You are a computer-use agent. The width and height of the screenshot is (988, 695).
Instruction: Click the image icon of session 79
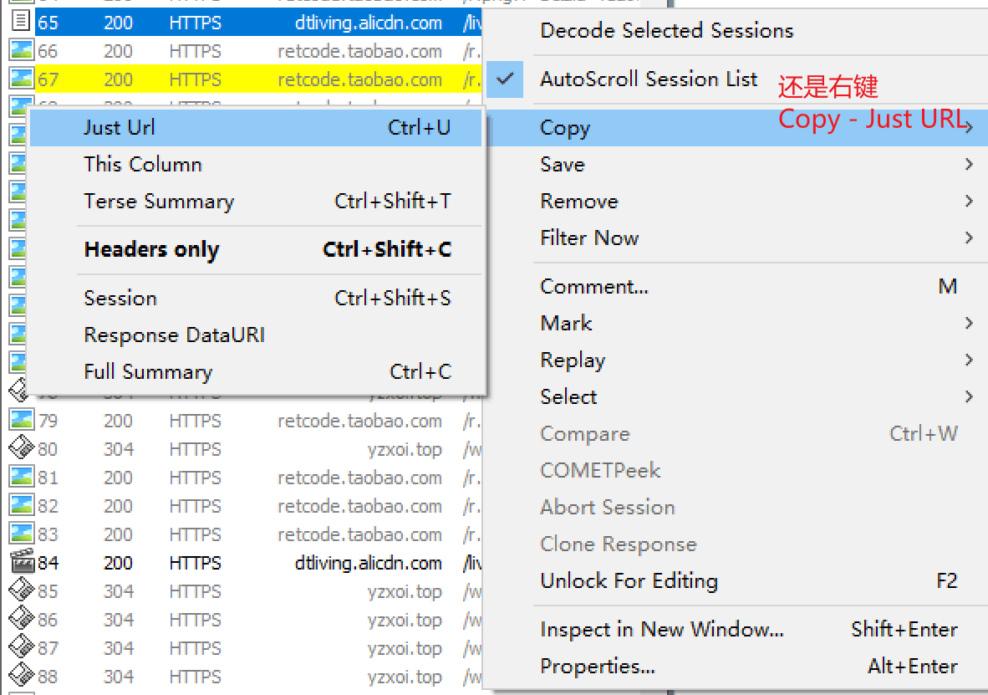pos(20,421)
